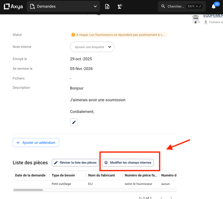Viewport: 223px width, 199px height.
Task: Click 'Ajouter un addendum' button
Action: pyautogui.click(x=36, y=143)
